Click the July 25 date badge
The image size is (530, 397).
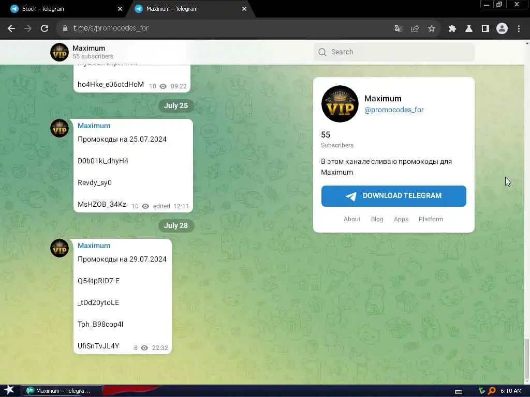pos(176,105)
